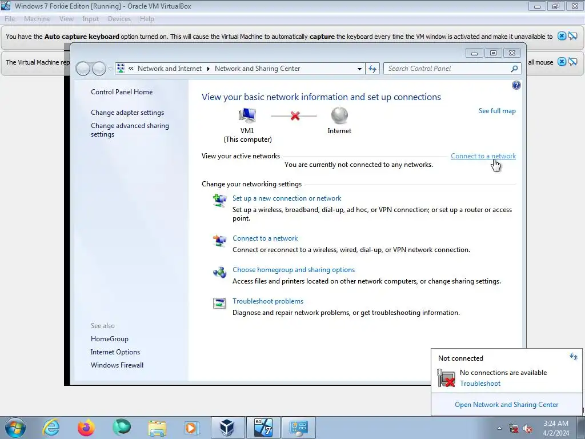This screenshot has width=585, height=439.
Task: Open Windows Media Player on taskbar
Action: tap(192, 428)
